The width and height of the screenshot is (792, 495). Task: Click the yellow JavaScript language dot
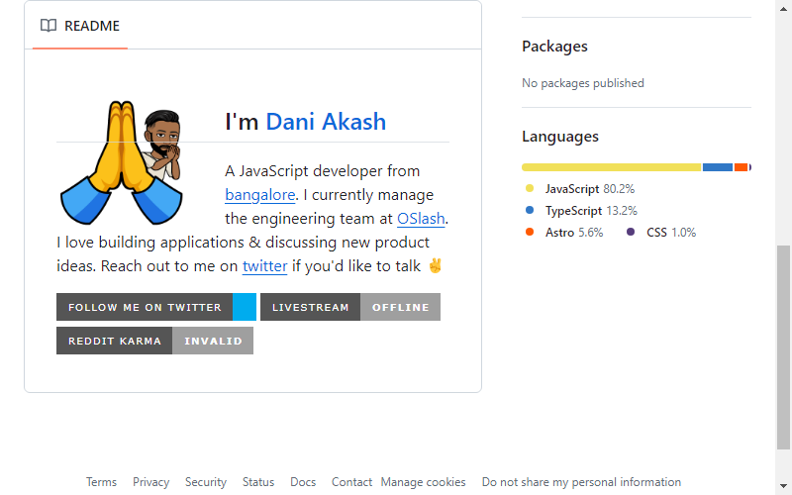530,188
